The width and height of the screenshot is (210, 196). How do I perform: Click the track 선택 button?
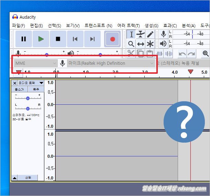point(28,178)
